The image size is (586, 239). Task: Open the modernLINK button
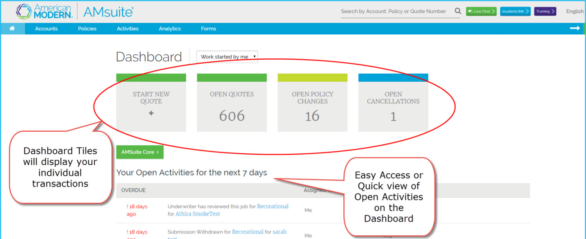(515, 11)
